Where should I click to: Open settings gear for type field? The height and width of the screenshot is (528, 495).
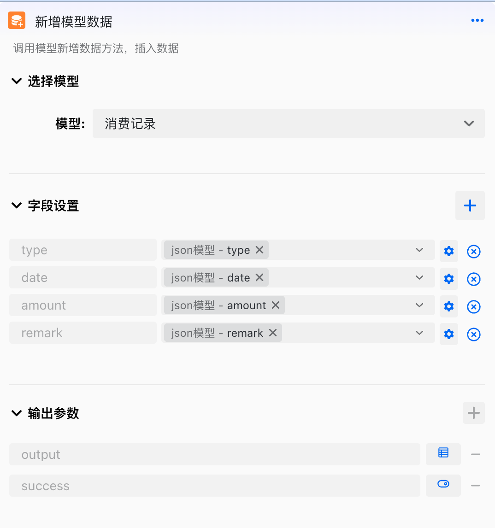[x=448, y=251]
